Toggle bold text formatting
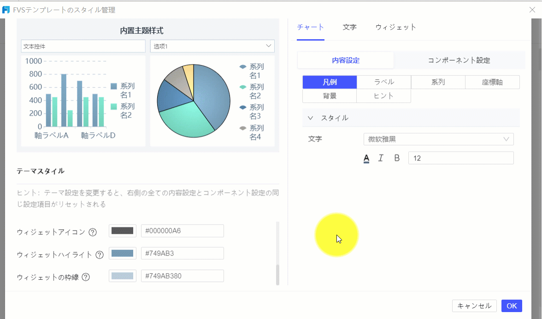 tap(397, 158)
